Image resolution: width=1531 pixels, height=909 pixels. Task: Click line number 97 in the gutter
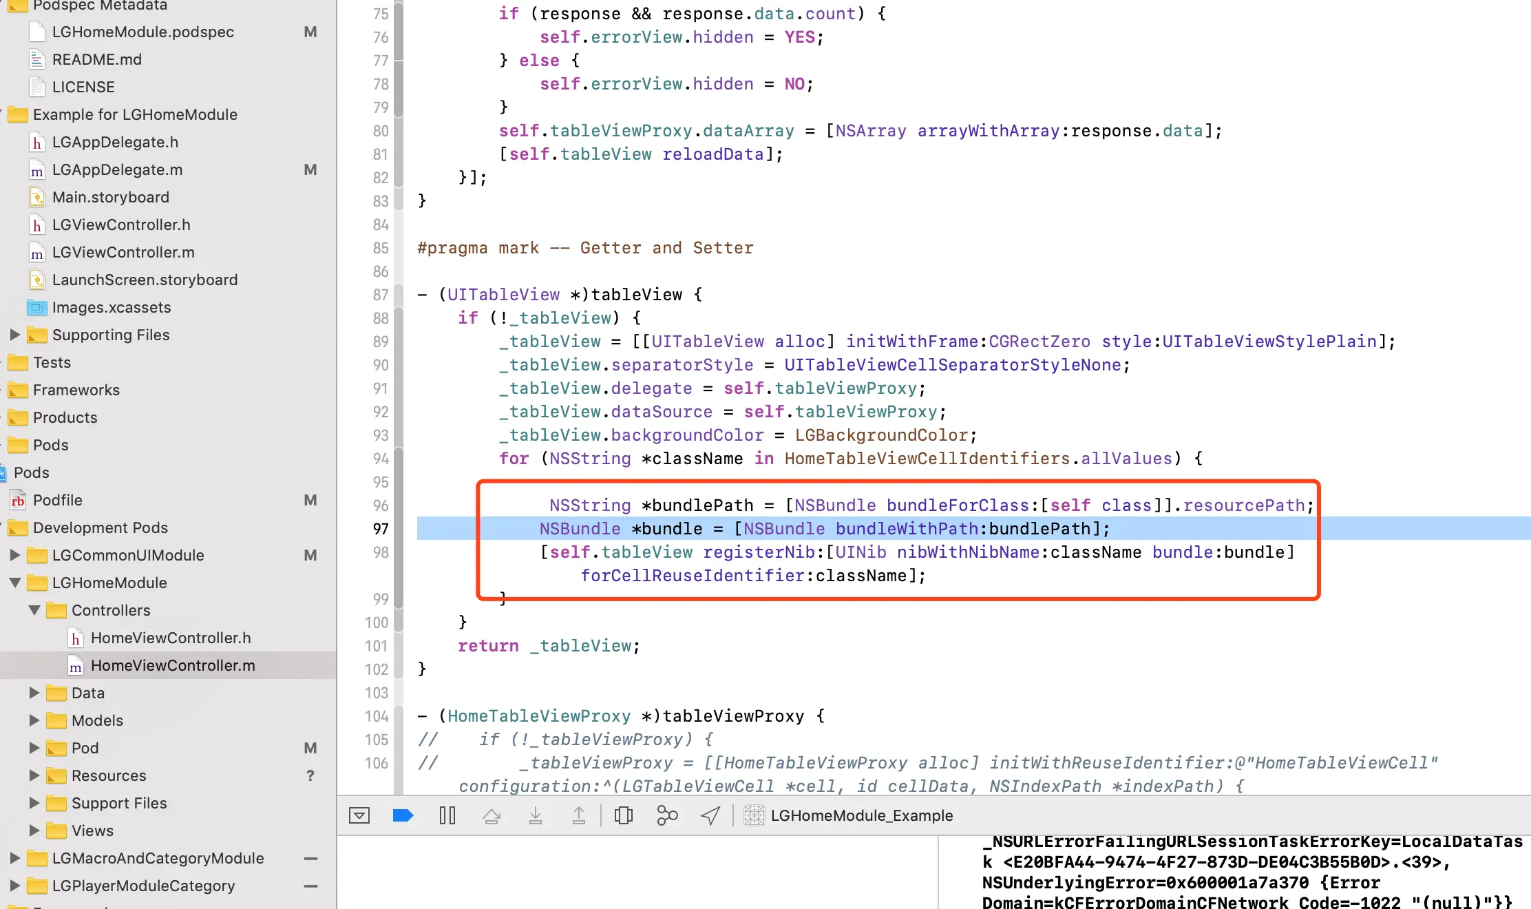[x=381, y=529]
